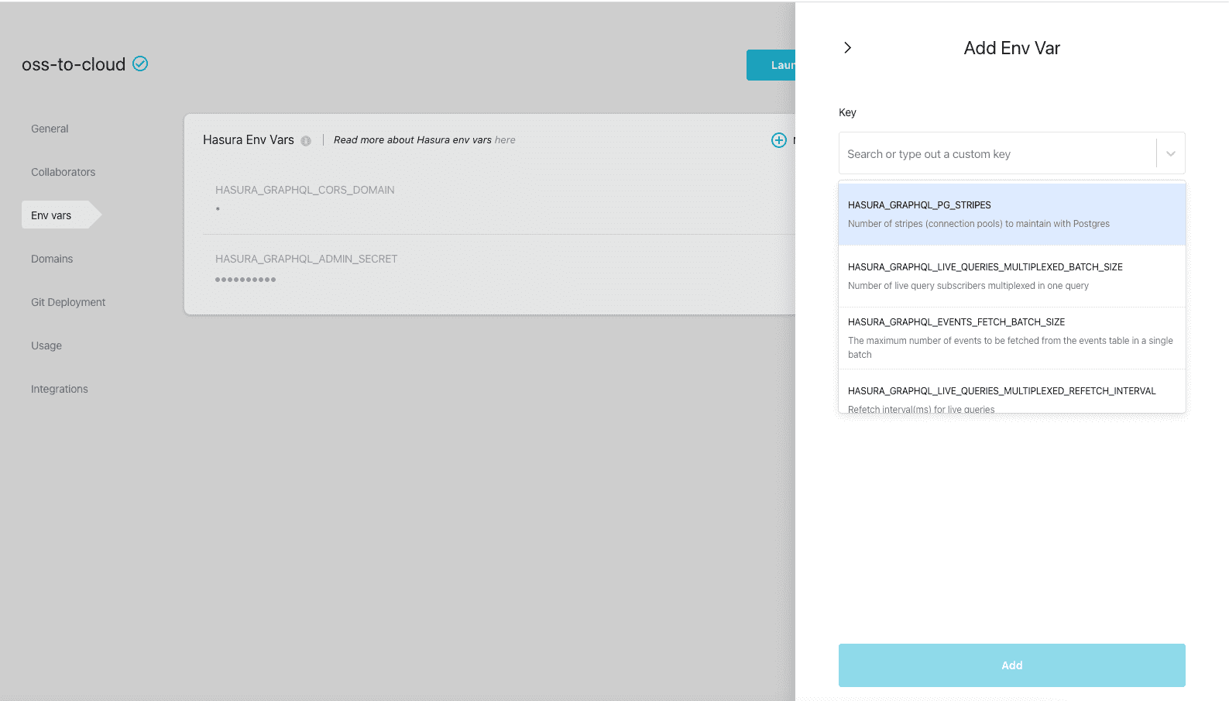Screen dimensions: 1229x701
Task: Select HASURA_GRAPHQL_PG_STRIPES option
Action: [1012, 215]
